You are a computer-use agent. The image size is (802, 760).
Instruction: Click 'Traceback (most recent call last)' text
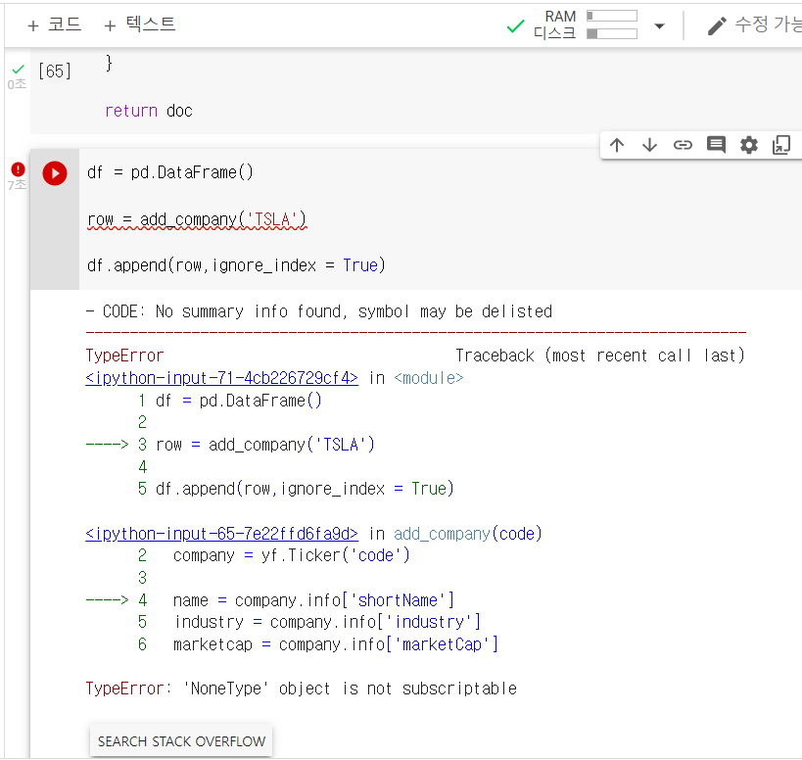pos(600,356)
